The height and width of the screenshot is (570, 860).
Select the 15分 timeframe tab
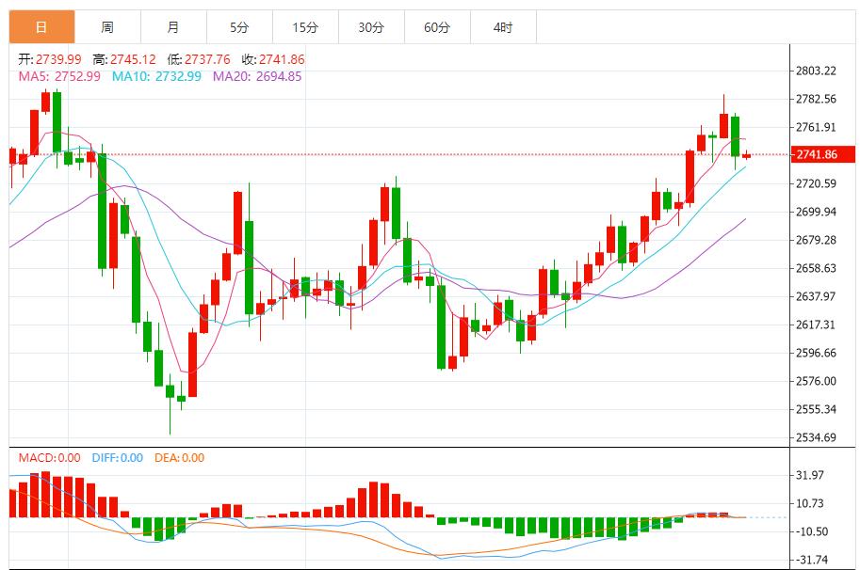(x=305, y=27)
